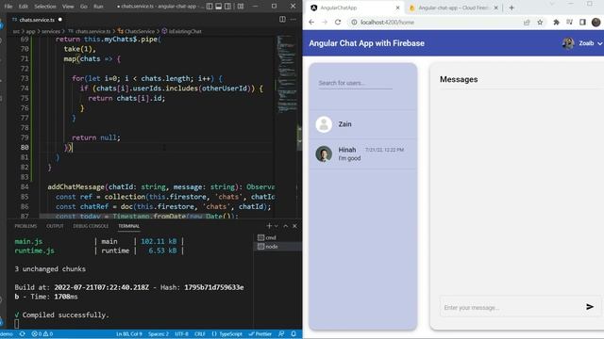Open Customize Layout icon in VS Code title bar
This screenshot has width=604, height=339.
[x=241, y=7]
